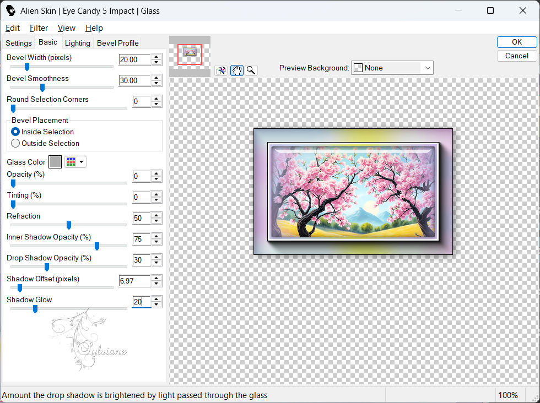
Task: Increase Opacity with the up arrow
Action: click(156, 174)
